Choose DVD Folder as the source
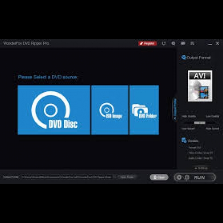 coord(144,110)
